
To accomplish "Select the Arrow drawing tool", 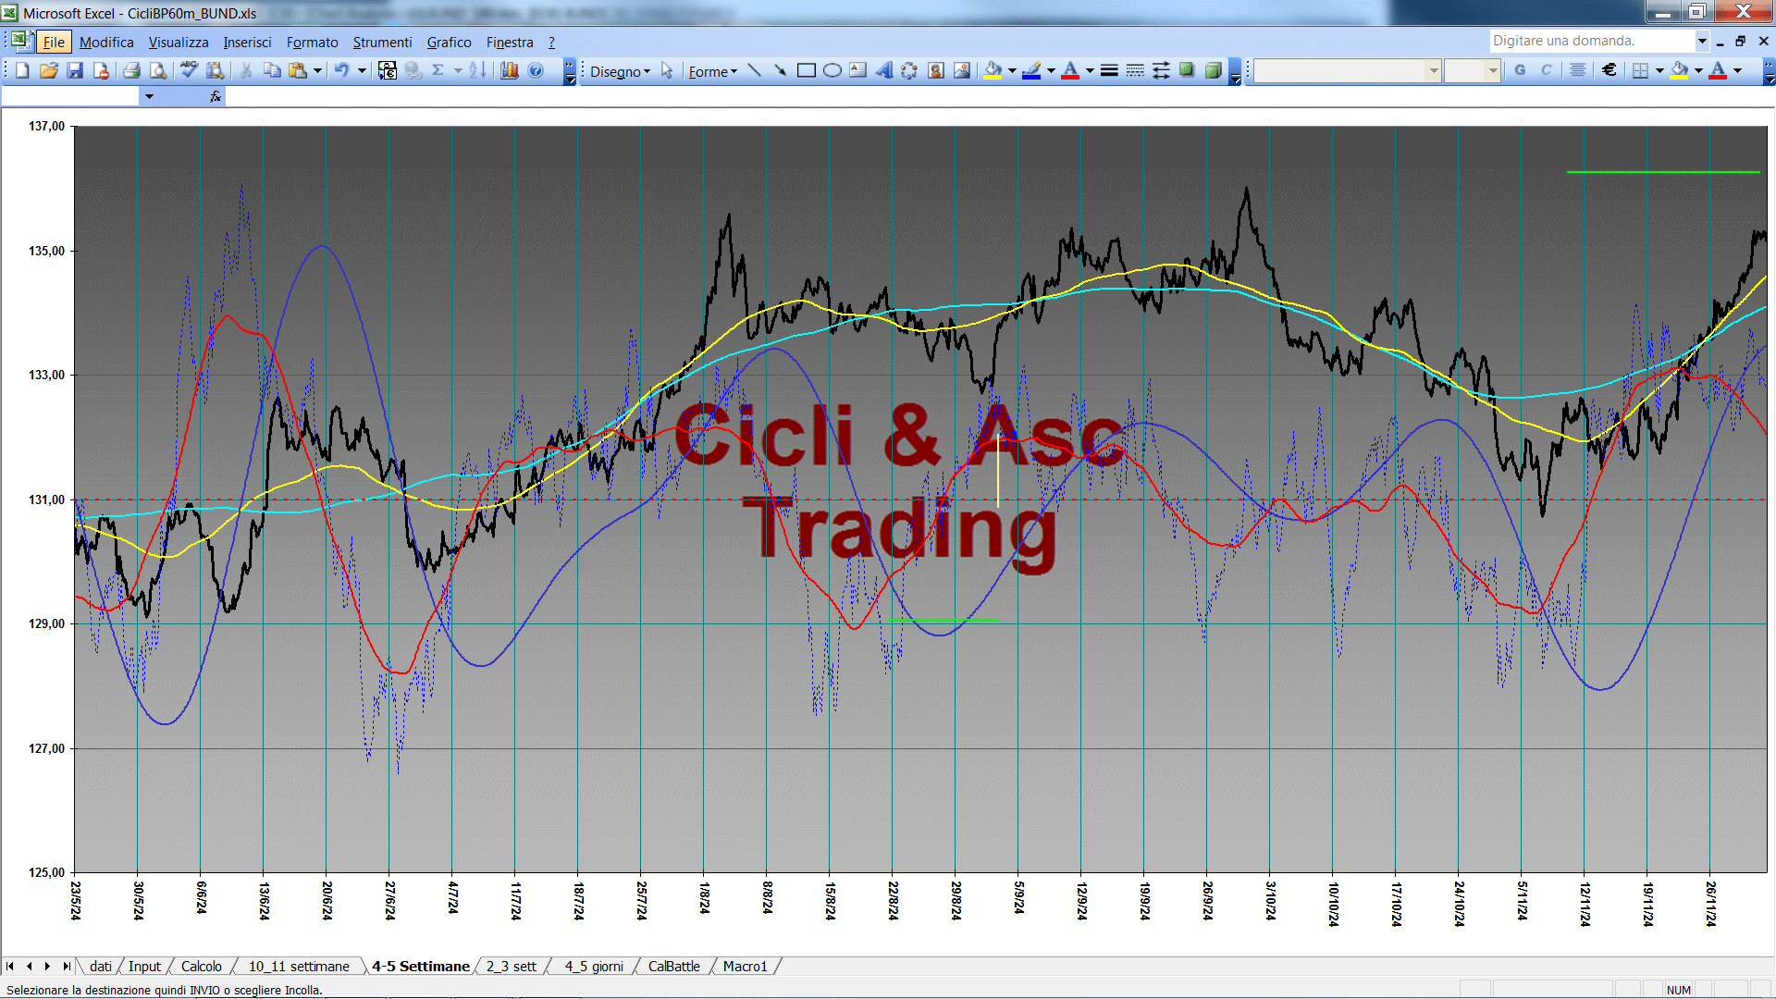I will (x=780, y=71).
